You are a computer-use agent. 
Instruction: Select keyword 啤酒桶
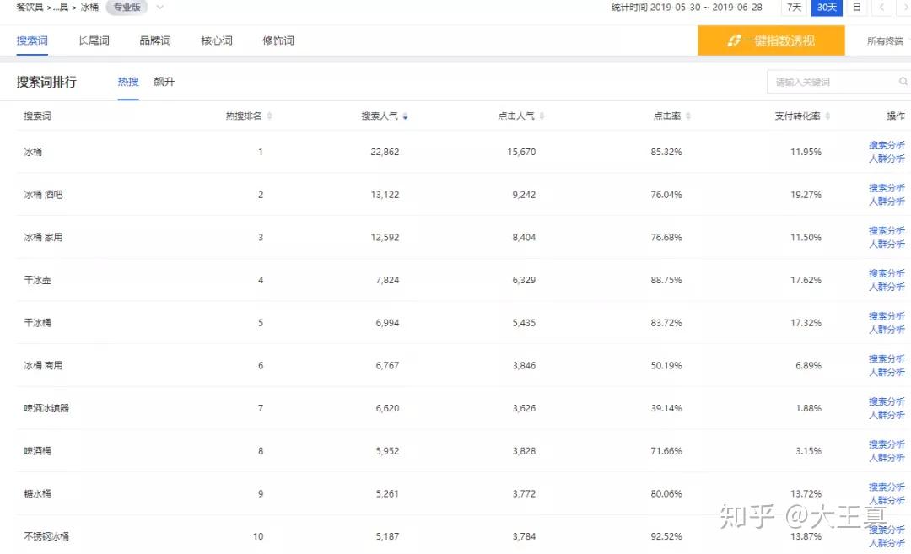coord(37,450)
